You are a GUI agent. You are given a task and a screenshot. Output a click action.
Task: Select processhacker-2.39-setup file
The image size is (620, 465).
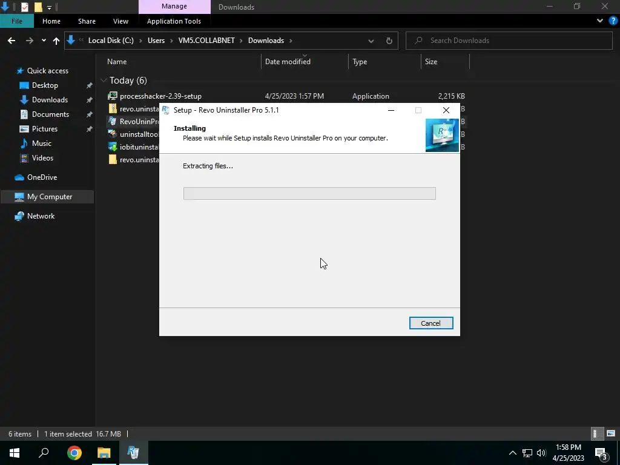tap(160, 96)
